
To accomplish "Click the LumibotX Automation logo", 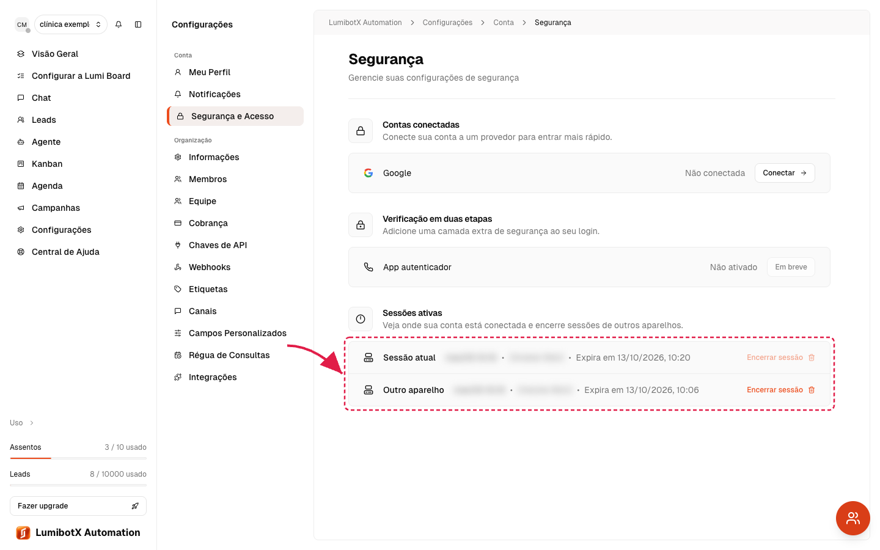I will pos(78,533).
